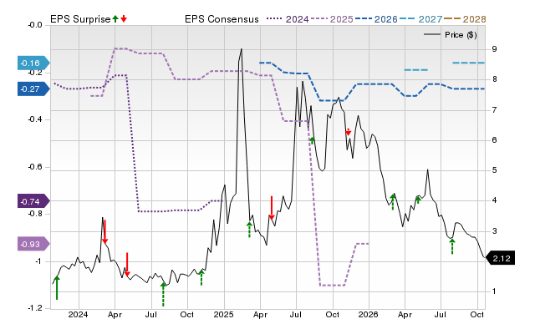Click green surprise arrow in May 2026
535x319 pixels.
coord(418,200)
